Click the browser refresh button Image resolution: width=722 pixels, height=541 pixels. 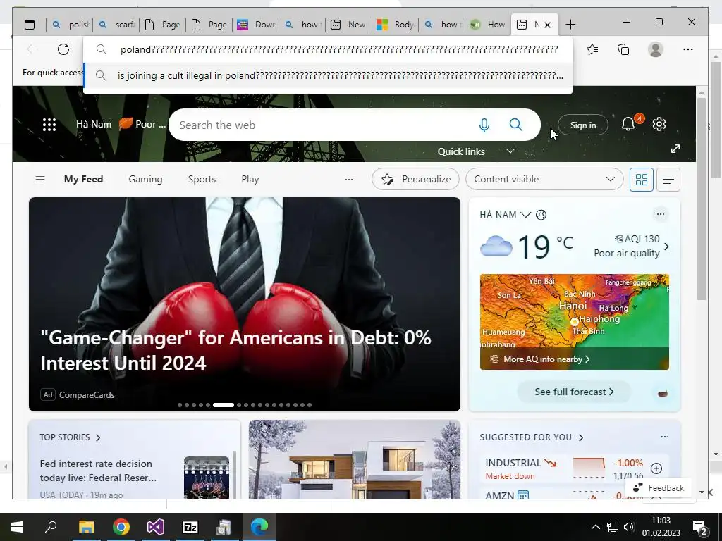click(x=63, y=49)
